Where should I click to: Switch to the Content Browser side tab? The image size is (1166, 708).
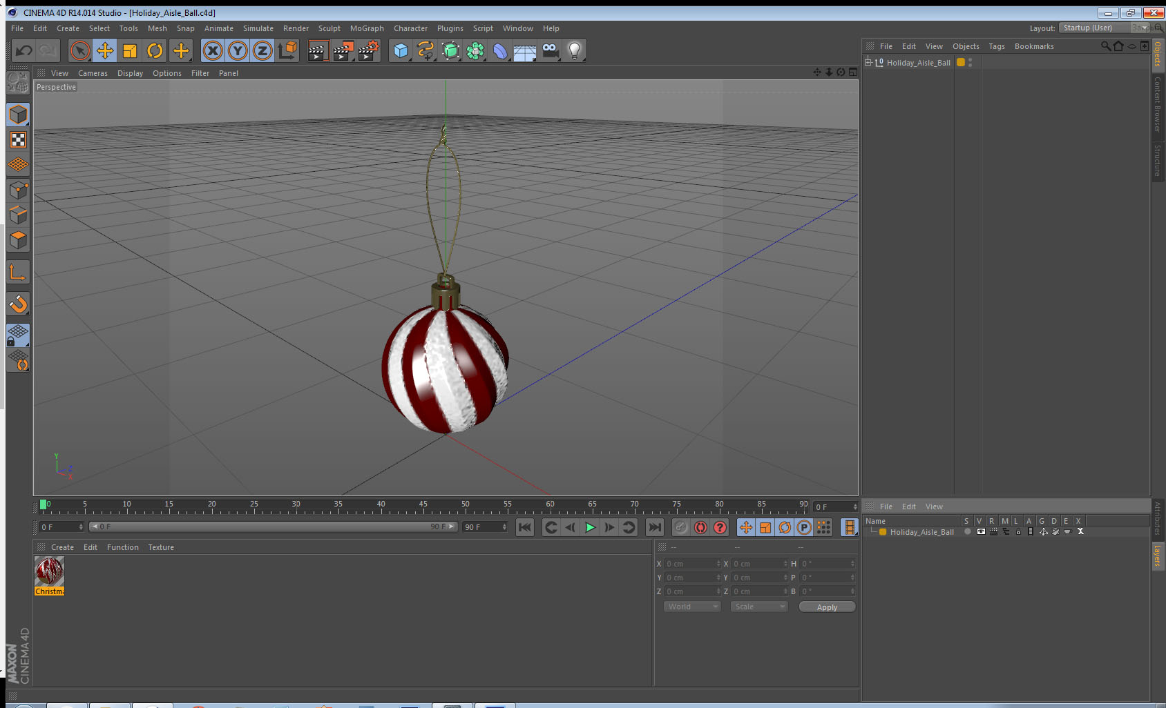click(x=1158, y=104)
